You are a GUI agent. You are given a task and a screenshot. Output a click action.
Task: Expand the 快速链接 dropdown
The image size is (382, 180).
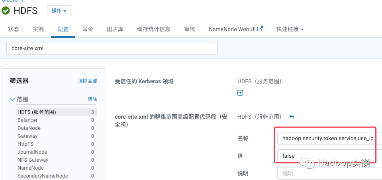(290, 29)
